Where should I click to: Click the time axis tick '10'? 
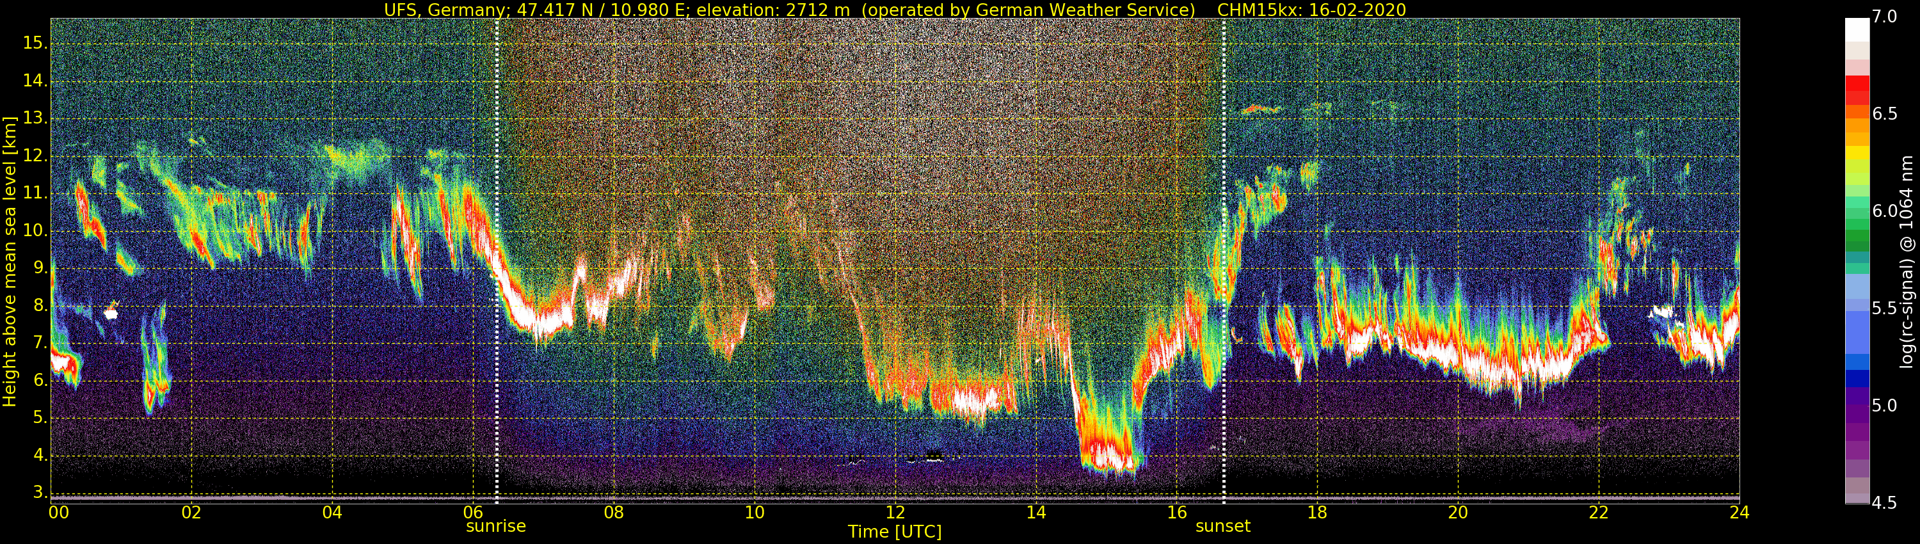pos(755,513)
